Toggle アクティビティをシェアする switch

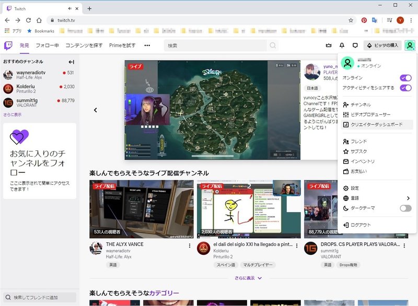(405, 88)
